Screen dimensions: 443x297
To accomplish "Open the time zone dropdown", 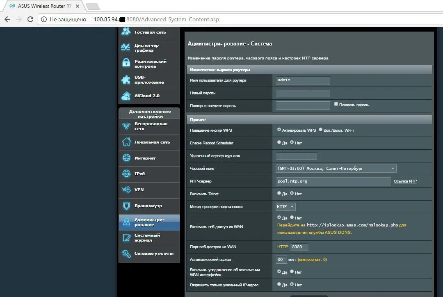I will click(x=336, y=169).
